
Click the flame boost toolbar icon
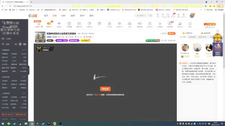coord(109,24)
